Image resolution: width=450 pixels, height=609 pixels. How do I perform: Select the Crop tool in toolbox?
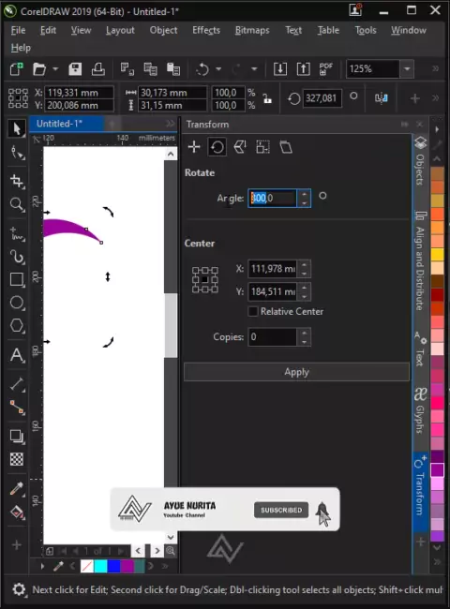17,181
